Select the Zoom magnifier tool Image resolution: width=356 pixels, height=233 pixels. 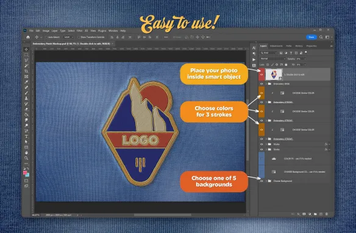click(x=26, y=158)
